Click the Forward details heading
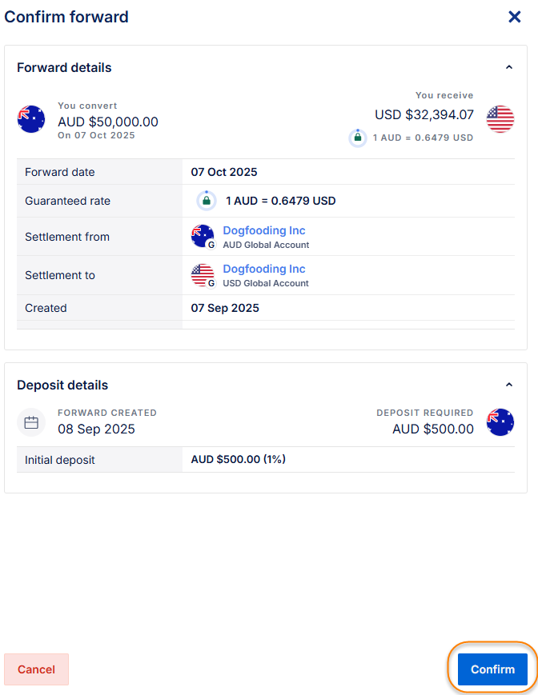Viewport: 538px width, 695px height. [x=64, y=68]
